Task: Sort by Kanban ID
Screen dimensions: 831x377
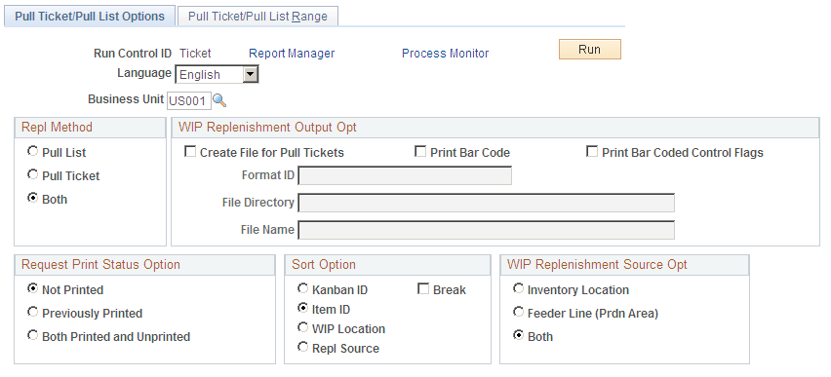Action: pyautogui.click(x=302, y=288)
